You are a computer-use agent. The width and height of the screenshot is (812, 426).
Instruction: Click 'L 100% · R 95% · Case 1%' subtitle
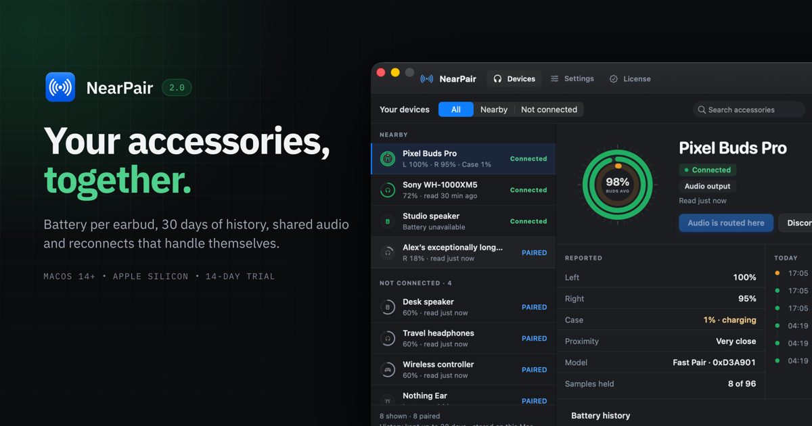pos(447,164)
